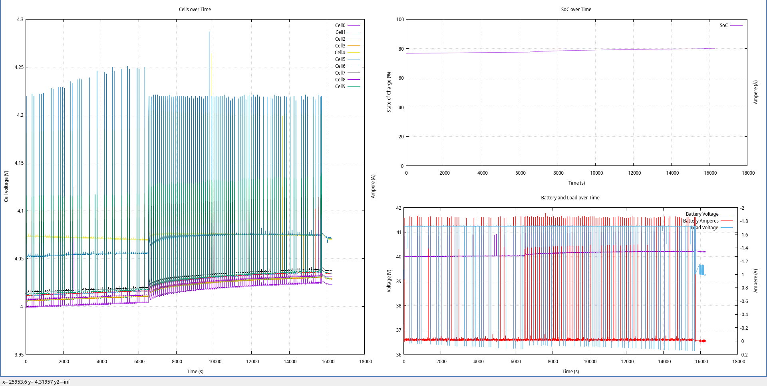The image size is (767, 386).
Task: Hide Battery Voltage curve via legend
Action: [x=702, y=214]
